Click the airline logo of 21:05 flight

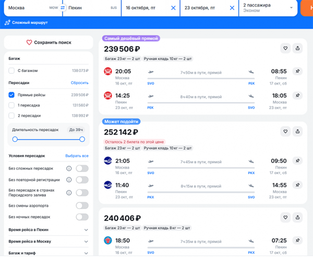point(108,161)
